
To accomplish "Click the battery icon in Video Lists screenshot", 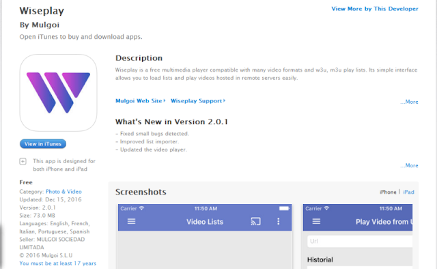I will tap(284, 208).
